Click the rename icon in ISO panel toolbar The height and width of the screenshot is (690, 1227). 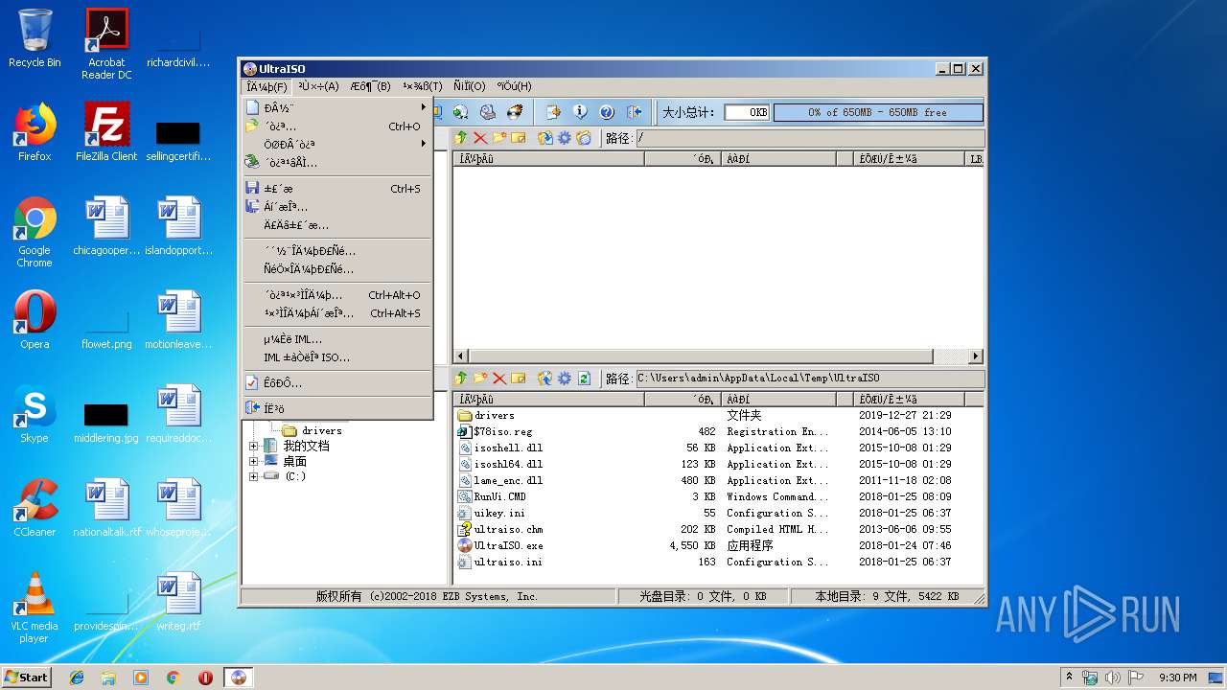[518, 138]
